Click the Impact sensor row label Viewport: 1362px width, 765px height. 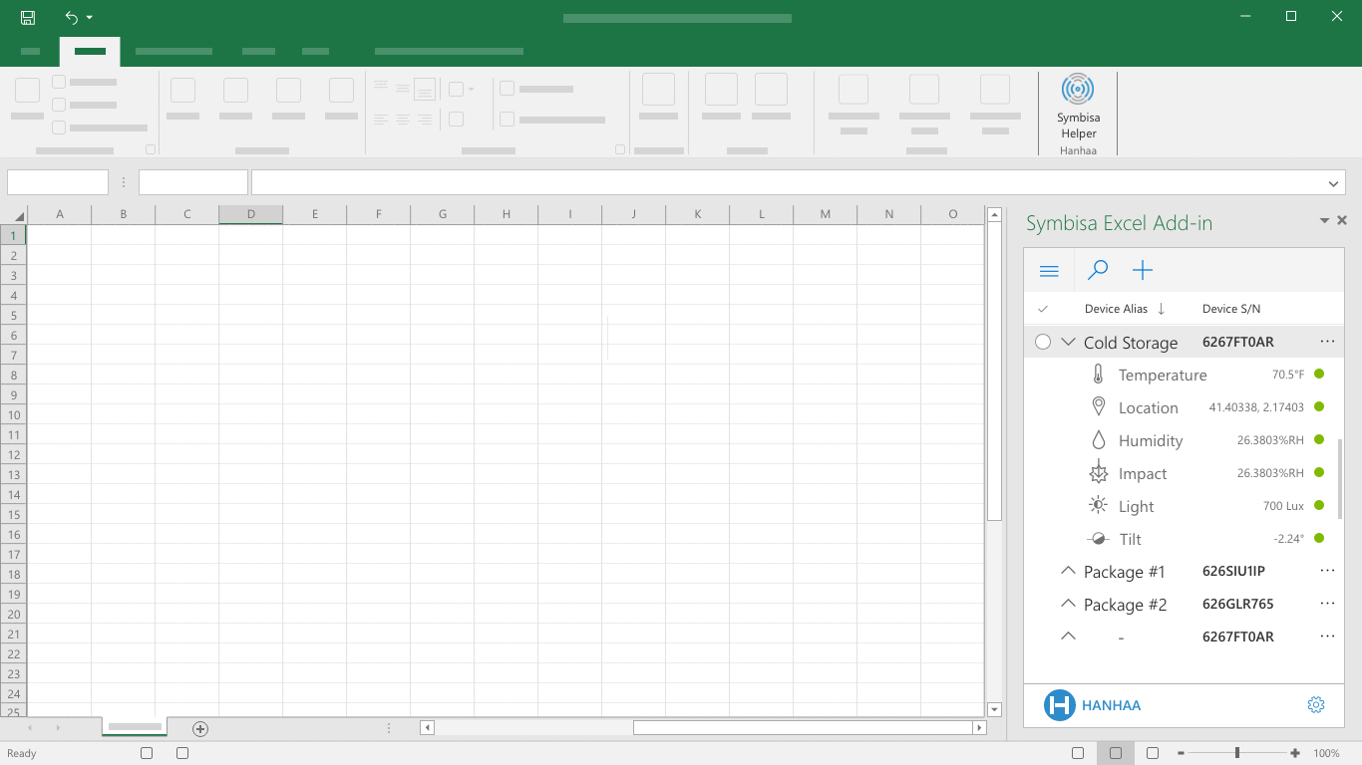[1142, 473]
